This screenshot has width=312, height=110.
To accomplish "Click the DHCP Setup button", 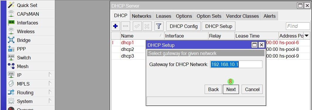I will (219, 26).
